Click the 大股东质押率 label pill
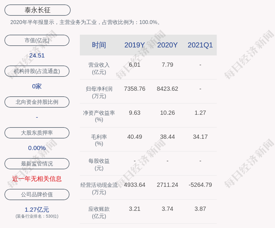Image resolution: width=275 pixels, height=228 pixels. [37, 133]
